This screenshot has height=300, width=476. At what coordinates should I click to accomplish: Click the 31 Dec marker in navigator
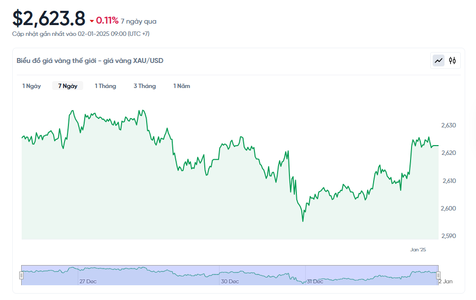click(x=315, y=281)
